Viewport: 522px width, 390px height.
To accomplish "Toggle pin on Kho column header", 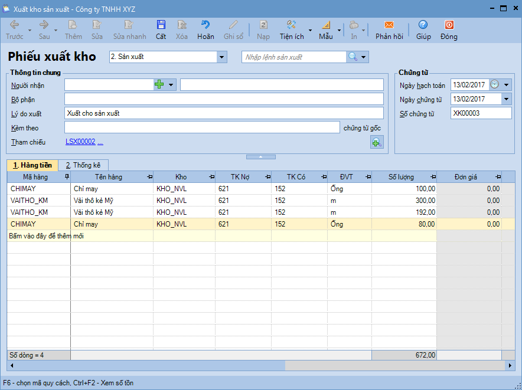I will [211, 177].
